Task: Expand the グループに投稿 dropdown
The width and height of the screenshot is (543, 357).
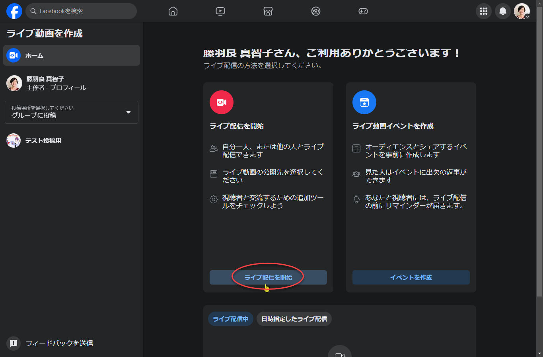Action: tap(72, 112)
